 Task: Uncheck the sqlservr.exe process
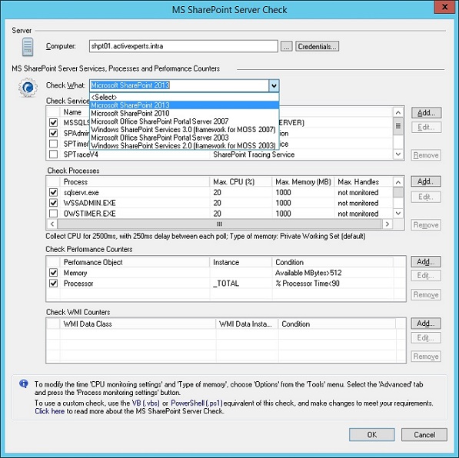click(53, 192)
